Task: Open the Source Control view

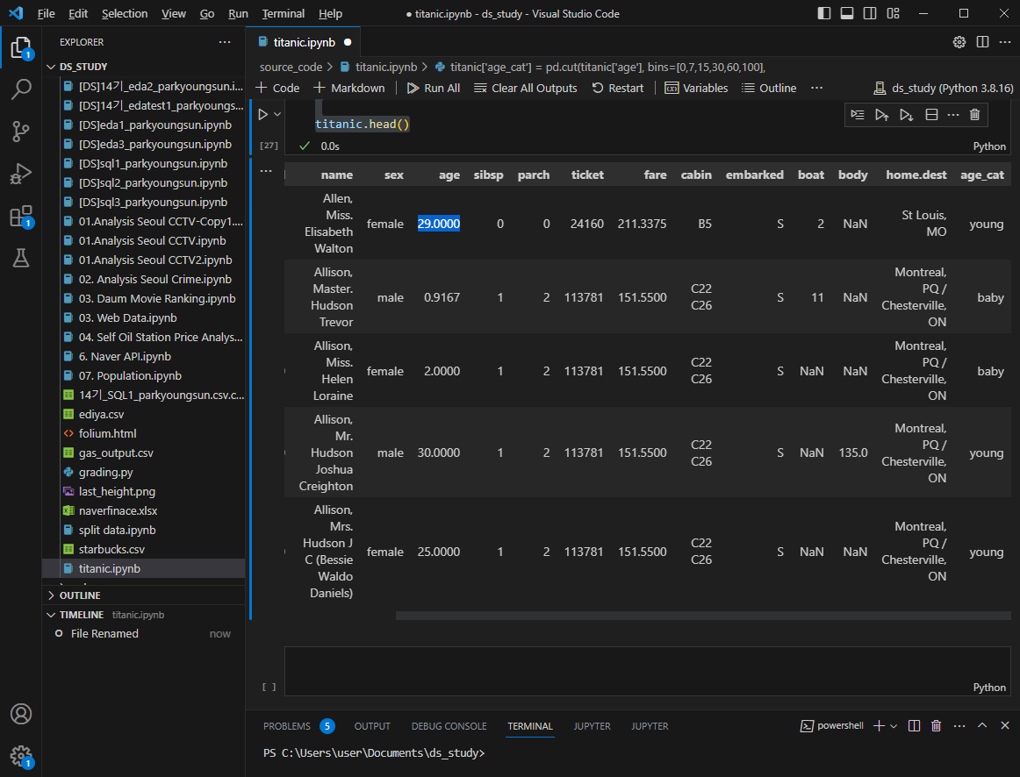Action: 21,132
